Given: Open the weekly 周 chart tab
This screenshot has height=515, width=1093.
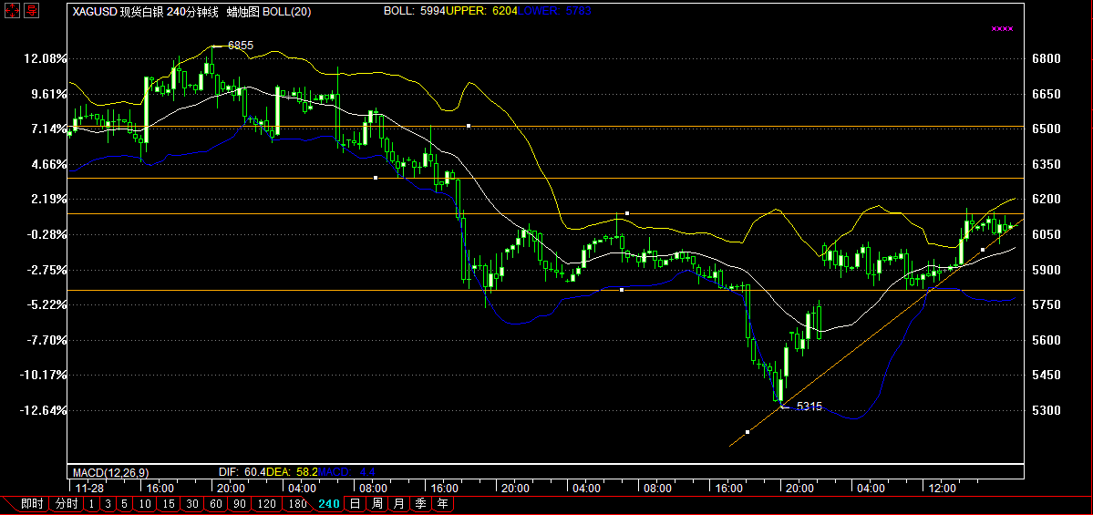Looking at the screenshot, I should pyautogui.click(x=376, y=503).
